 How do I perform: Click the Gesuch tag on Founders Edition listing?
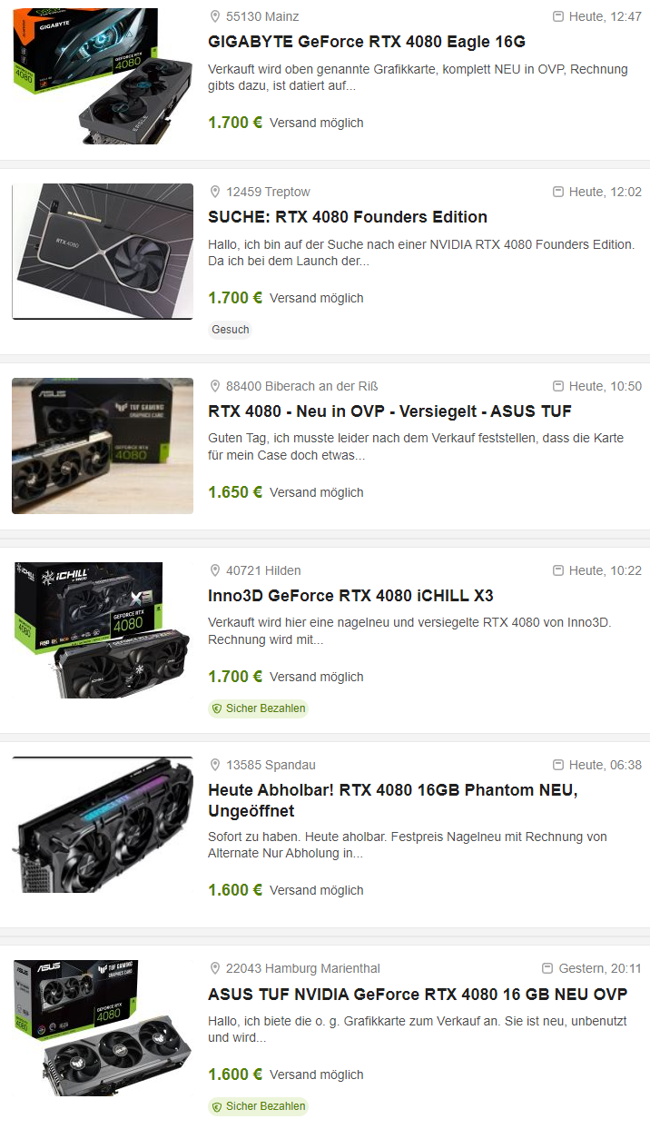231,330
